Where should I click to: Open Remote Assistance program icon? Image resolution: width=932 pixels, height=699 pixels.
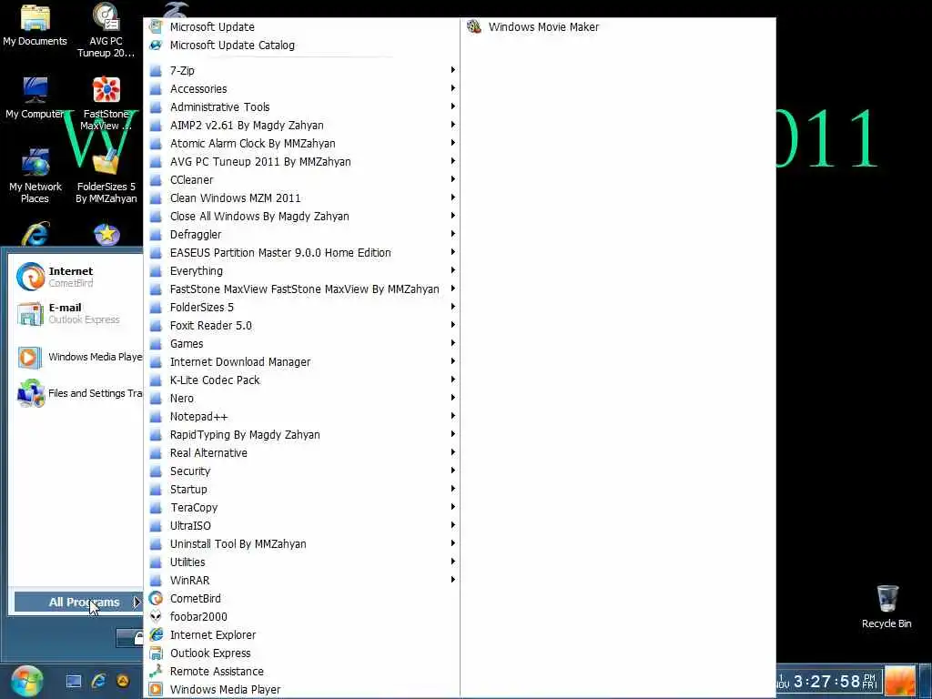156,672
